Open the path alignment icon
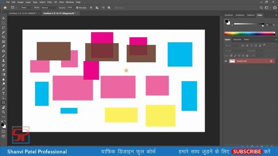The height and width of the screenshot is (156, 278). pos(97,8)
